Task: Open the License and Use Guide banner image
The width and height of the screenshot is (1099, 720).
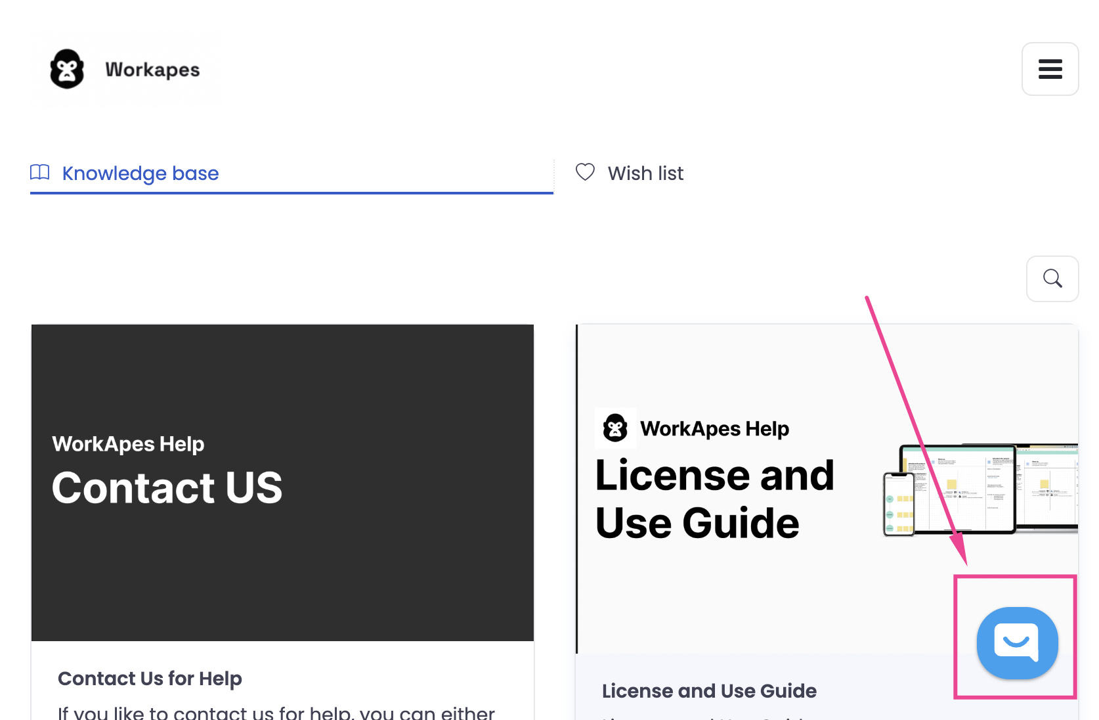Action: [827, 489]
